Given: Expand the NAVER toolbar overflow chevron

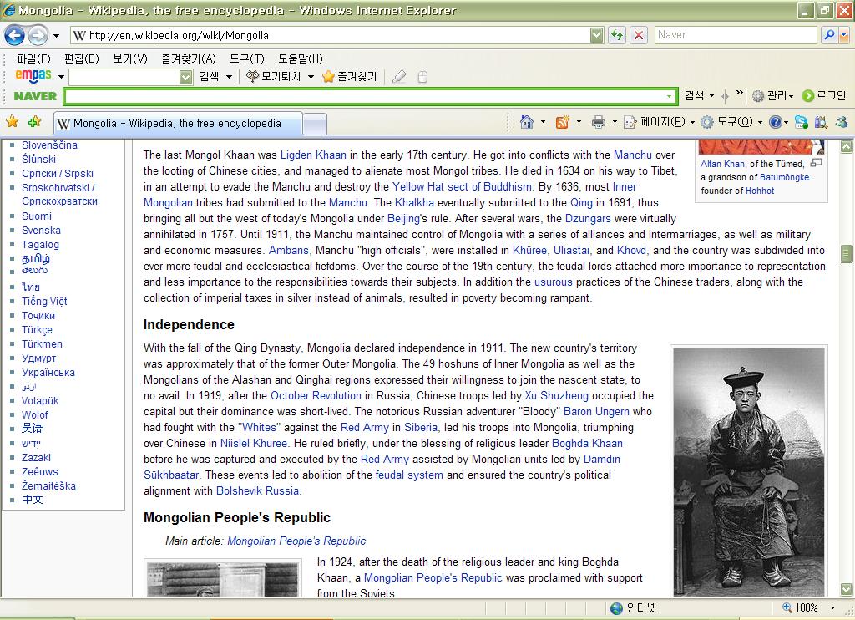Looking at the screenshot, I should [740, 93].
